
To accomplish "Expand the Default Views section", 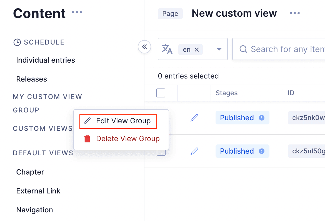I will point(43,153).
